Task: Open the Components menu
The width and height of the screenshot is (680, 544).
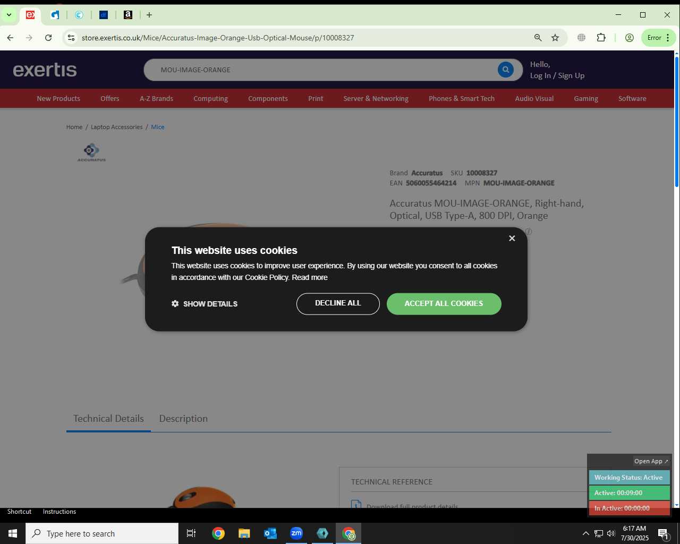Action: pyautogui.click(x=268, y=98)
